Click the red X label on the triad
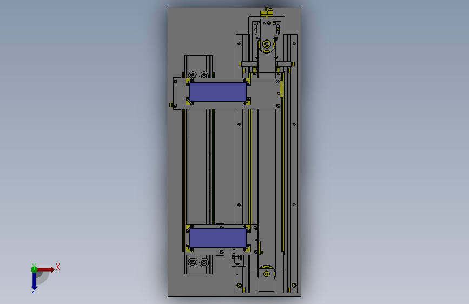Viewport: 469px width, 304px height. click(x=58, y=267)
